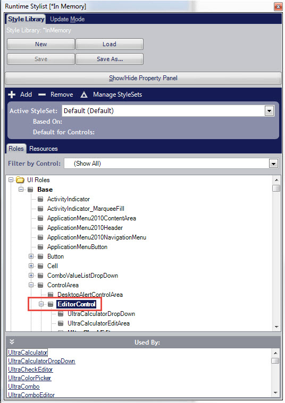Click Used By list scrollbar down arrow
This screenshot has width=285, height=403.
275,393
